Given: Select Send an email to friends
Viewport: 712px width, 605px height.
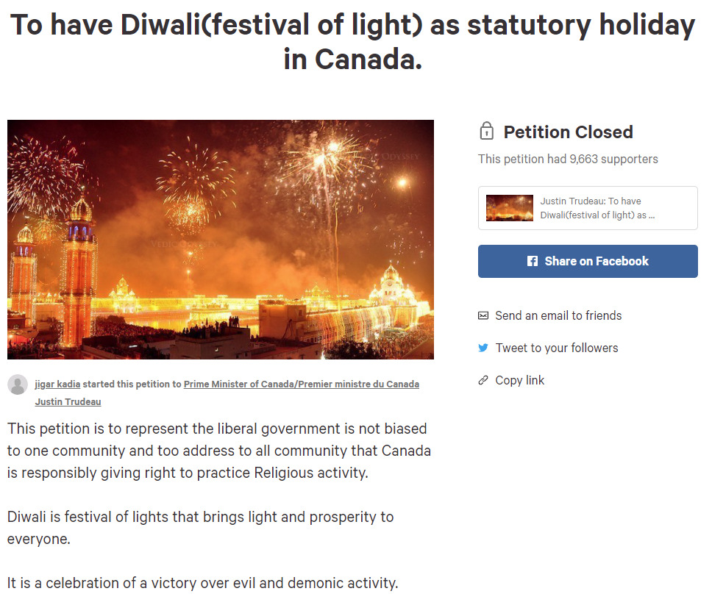Looking at the screenshot, I should [x=558, y=315].
